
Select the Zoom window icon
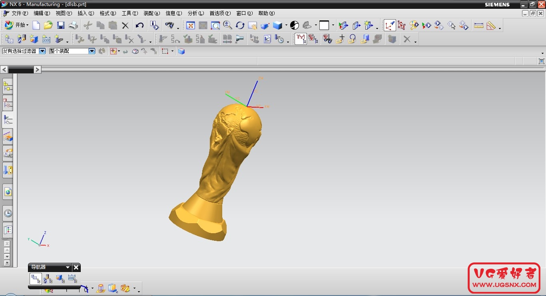click(215, 25)
